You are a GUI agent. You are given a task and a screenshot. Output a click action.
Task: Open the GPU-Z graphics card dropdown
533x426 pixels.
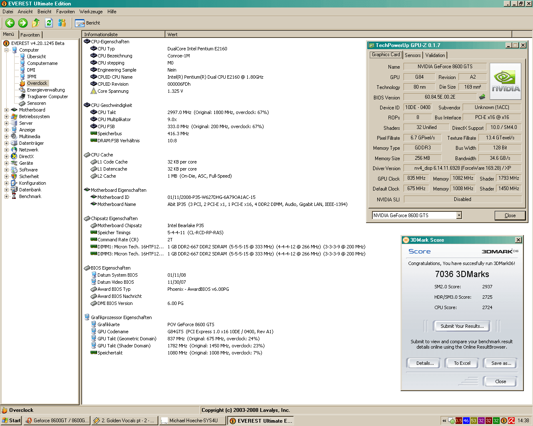[x=459, y=215]
